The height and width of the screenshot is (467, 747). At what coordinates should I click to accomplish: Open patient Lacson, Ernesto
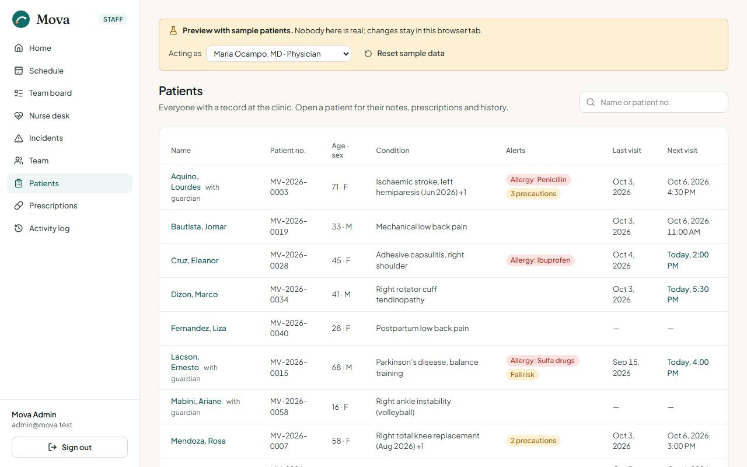coord(185,362)
